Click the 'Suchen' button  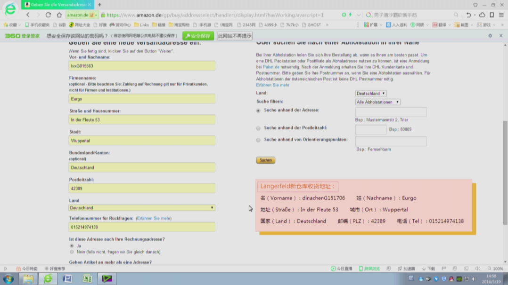pos(266,160)
